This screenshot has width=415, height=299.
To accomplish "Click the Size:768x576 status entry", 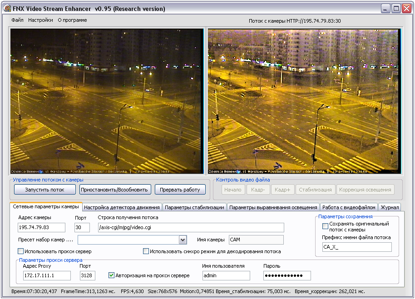I will pos(162,291).
